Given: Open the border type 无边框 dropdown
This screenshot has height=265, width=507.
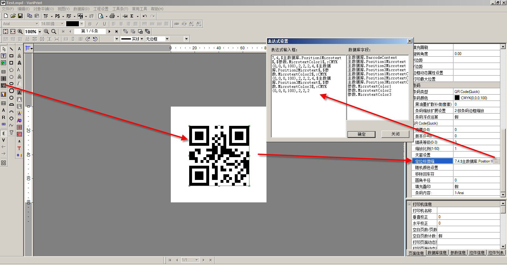Looking at the screenshot, I should click(167, 39).
